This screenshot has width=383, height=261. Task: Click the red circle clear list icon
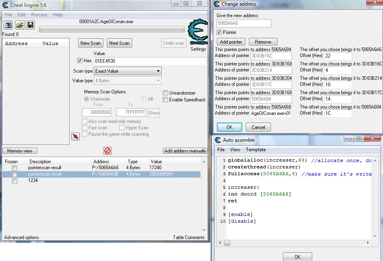[107, 150]
